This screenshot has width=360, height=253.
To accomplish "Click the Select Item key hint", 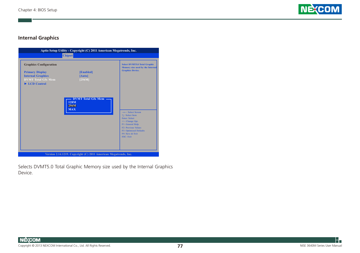I will pyautogui.click(x=129, y=116).
